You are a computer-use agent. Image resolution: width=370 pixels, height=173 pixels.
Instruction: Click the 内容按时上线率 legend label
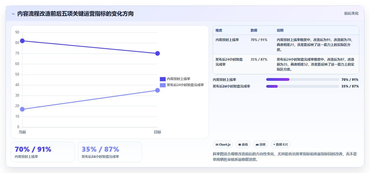coord(178,79)
